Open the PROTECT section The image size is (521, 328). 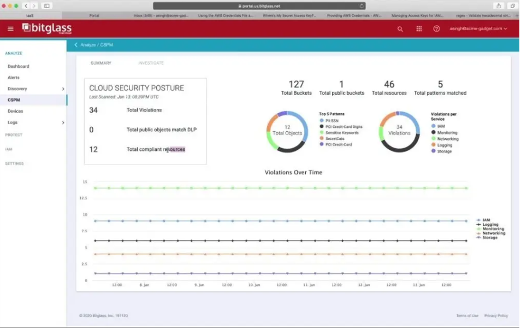tap(14, 134)
